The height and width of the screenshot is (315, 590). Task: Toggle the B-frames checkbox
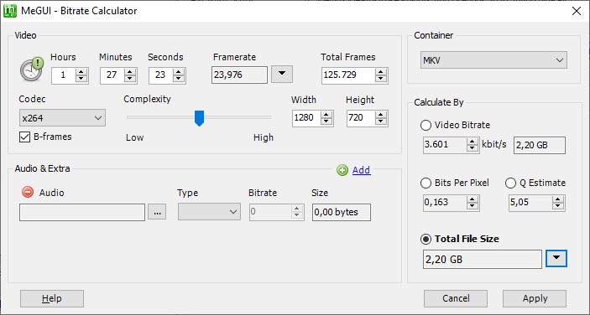(x=24, y=137)
